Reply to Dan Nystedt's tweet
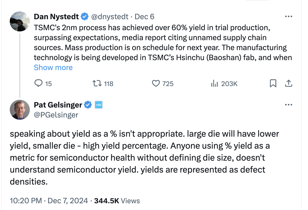 (x=38, y=83)
